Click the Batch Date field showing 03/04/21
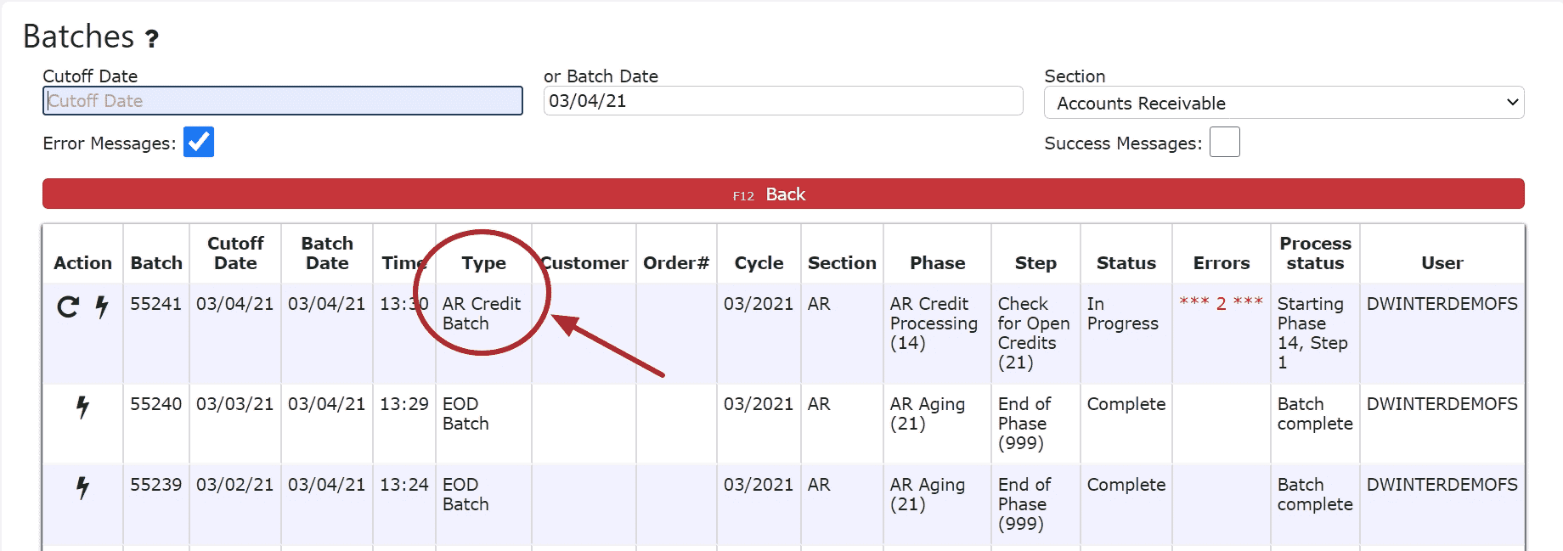The height and width of the screenshot is (551, 1563). tap(782, 101)
